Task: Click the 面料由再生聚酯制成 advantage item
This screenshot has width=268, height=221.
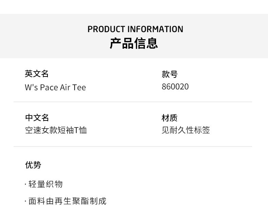Action: tap(67, 201)
